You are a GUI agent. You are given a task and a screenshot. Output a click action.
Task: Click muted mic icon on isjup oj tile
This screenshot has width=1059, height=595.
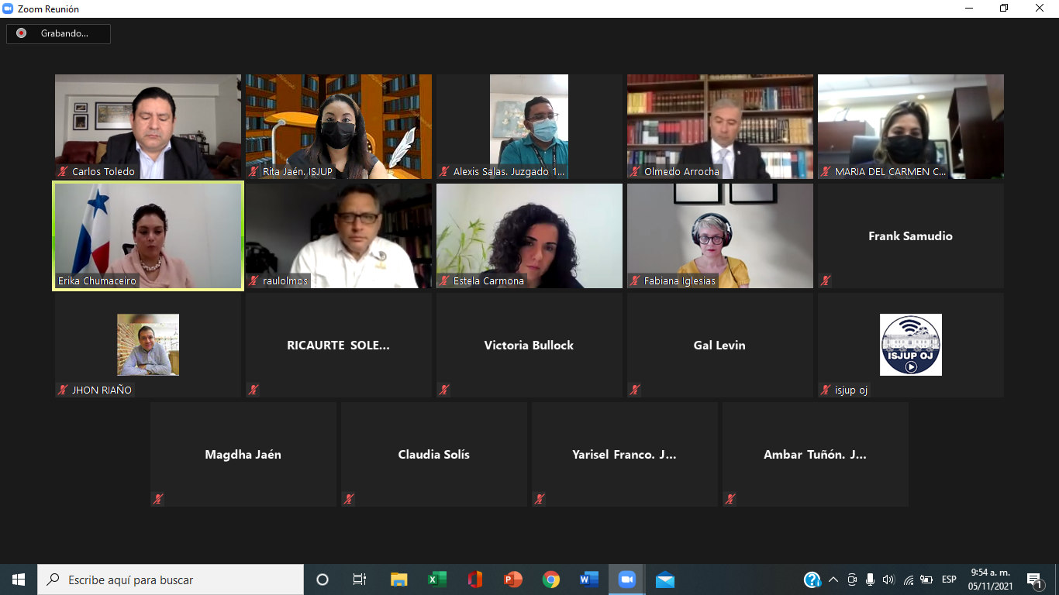[826, 390]
